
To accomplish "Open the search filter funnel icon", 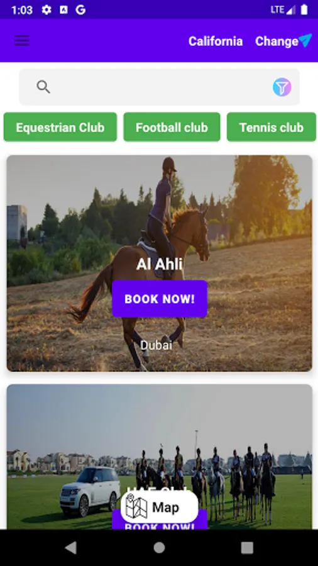I will coord(282,87).
